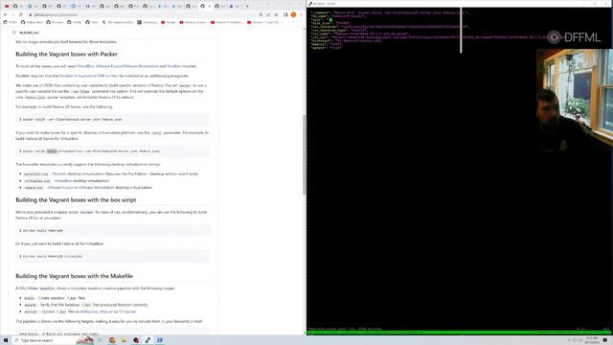
Task: Open the rightmost blue taskbar app icon
Action: tap(160, 340)
